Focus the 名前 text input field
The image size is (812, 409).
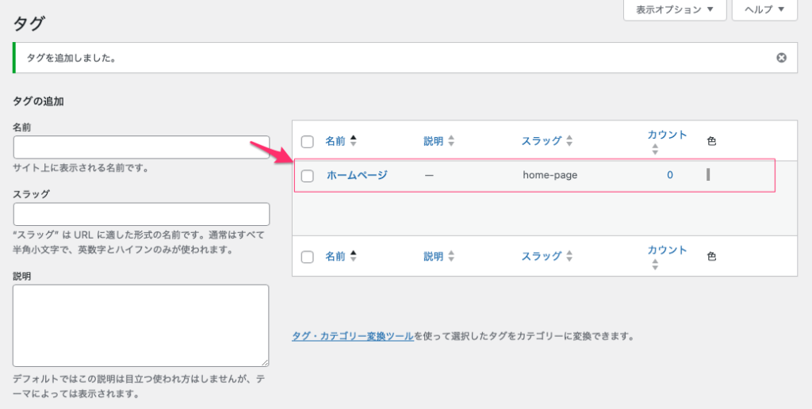point(141,147)
